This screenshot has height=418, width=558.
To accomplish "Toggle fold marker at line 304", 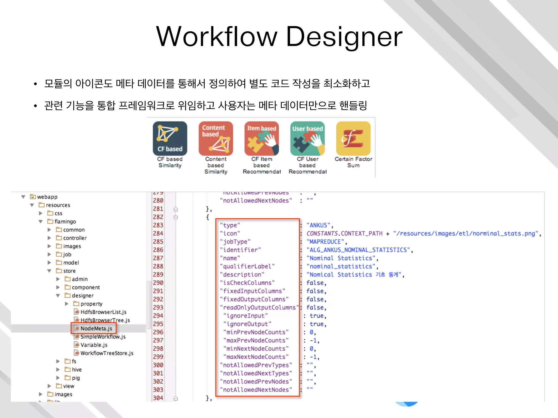I will point(176,398).
